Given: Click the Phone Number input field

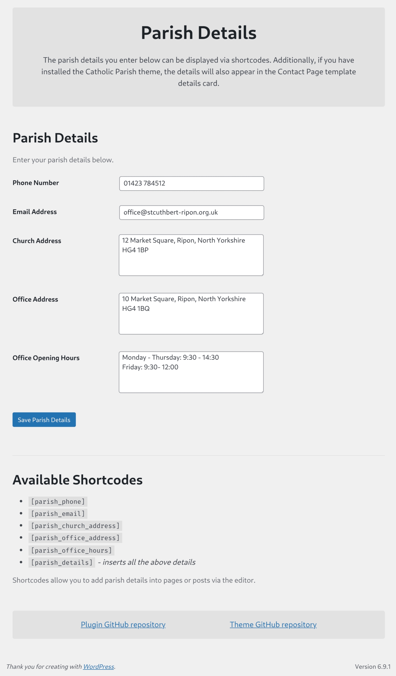Looking at the screenshot, I should pyautogui.click(x=191, y=184).
